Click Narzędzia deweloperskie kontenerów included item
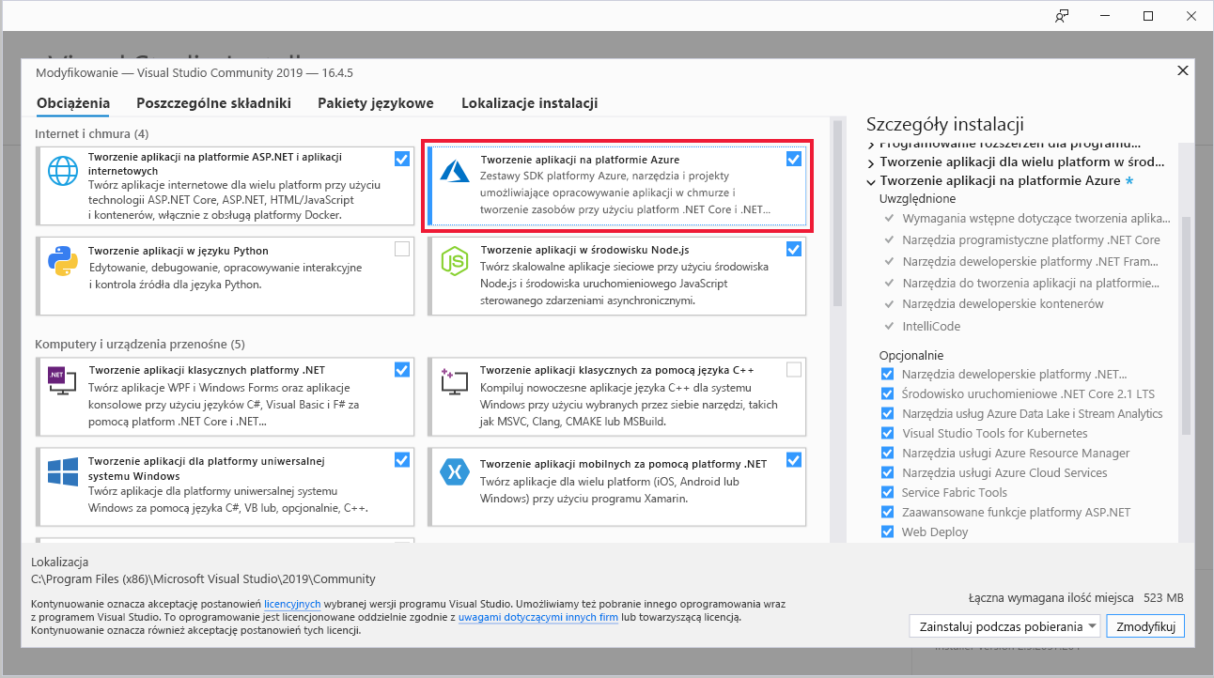Image resolution: width=1214 pixels, height=678 pixels. click(x=1003, y=303)
